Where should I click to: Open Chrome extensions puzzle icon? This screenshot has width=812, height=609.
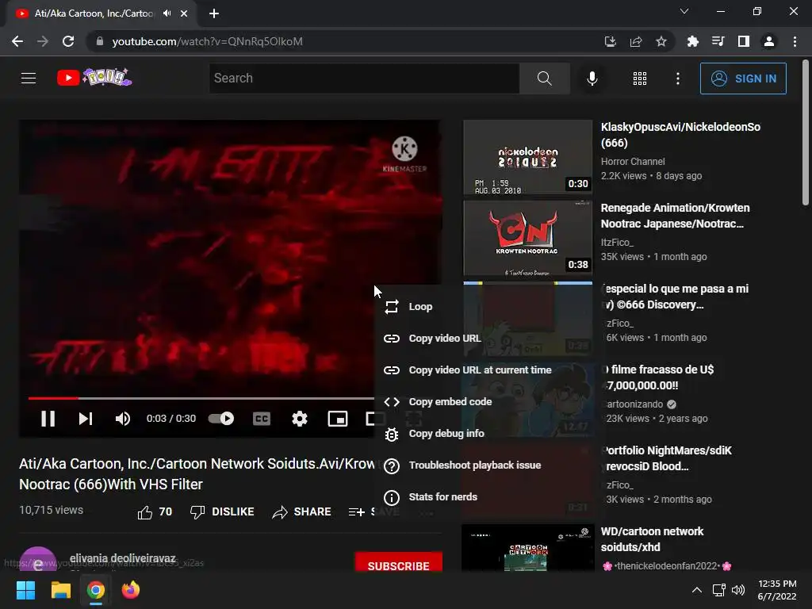[x=692, y=41]
